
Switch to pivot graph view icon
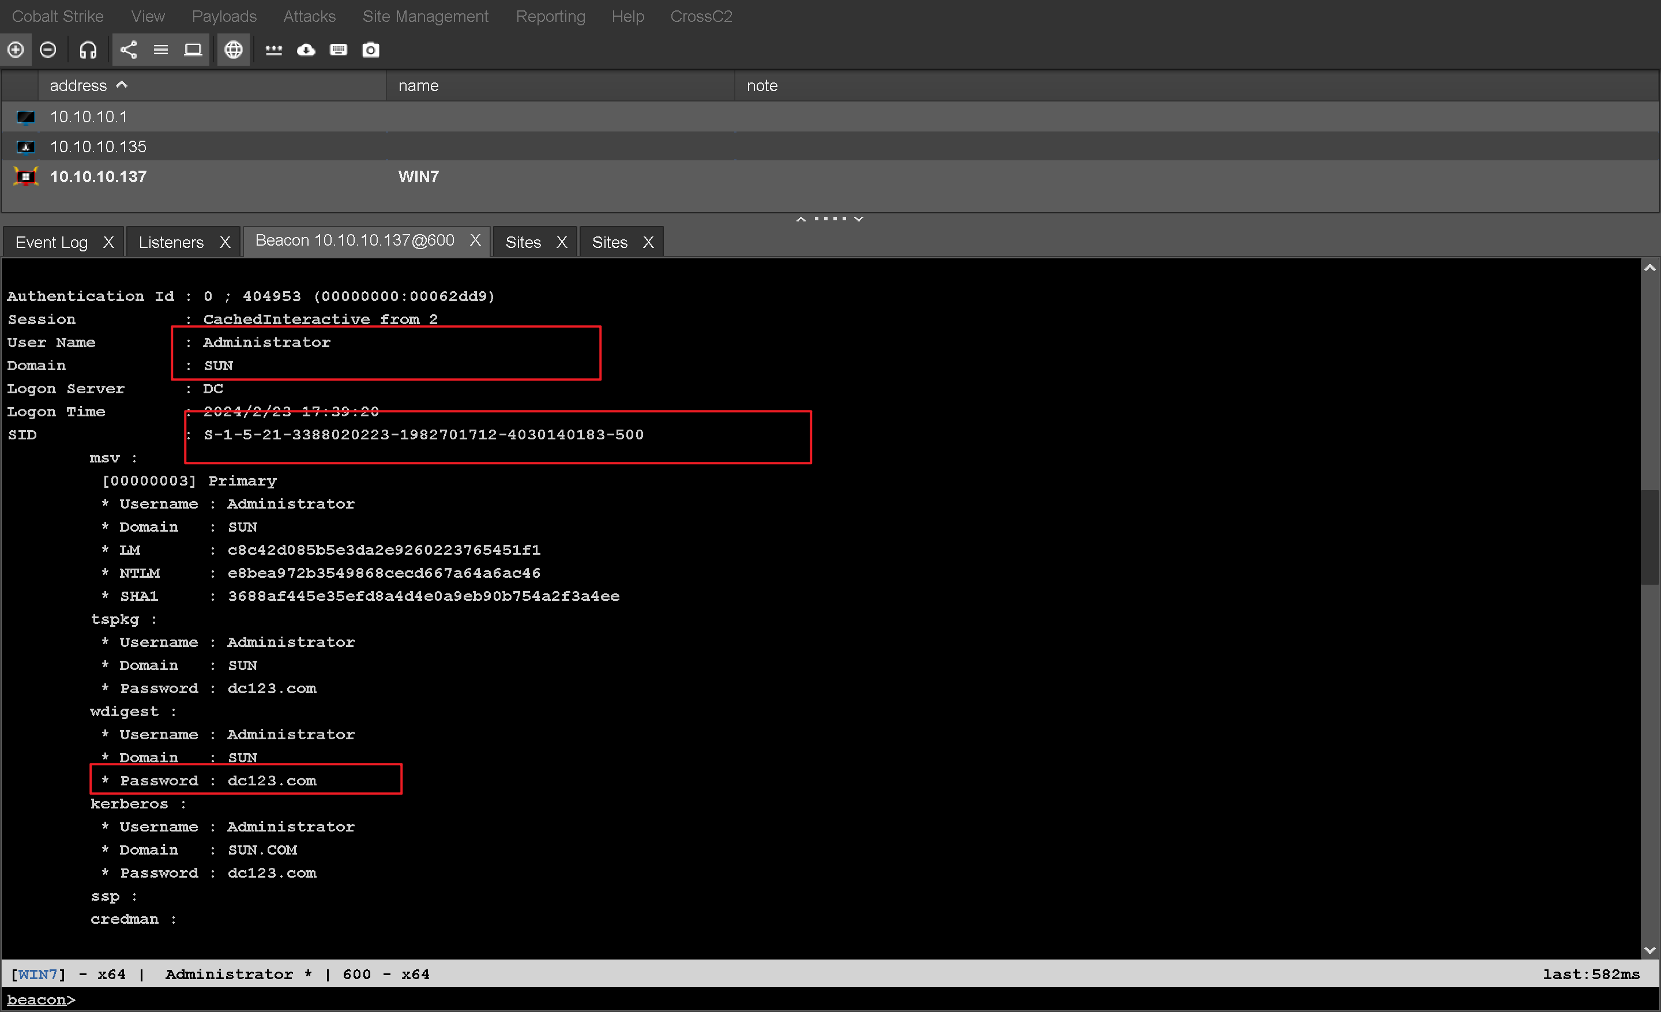coord(128,50)
